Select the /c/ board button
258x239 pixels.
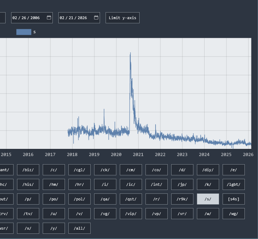point(54,170)
